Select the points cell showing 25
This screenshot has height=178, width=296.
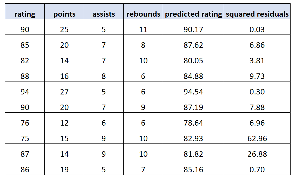click(x=64, y=30)
